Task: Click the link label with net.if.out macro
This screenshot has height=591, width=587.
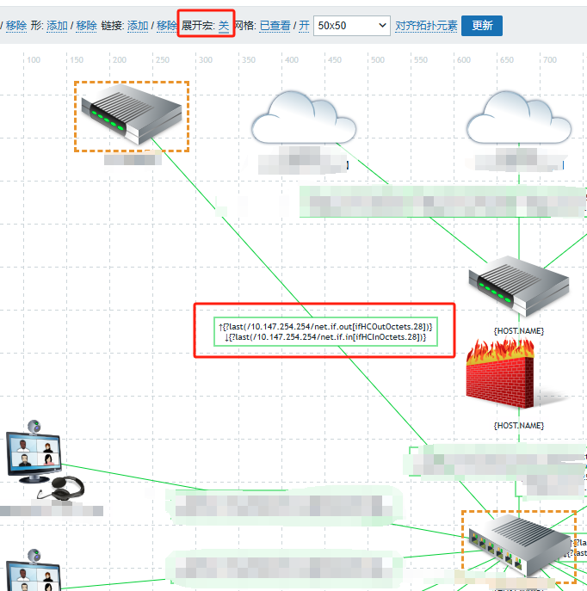Action: (325, 327)
